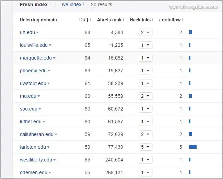223x179 pixels.
Task: Open info icon next to DR header
Action: pos(91,19)
